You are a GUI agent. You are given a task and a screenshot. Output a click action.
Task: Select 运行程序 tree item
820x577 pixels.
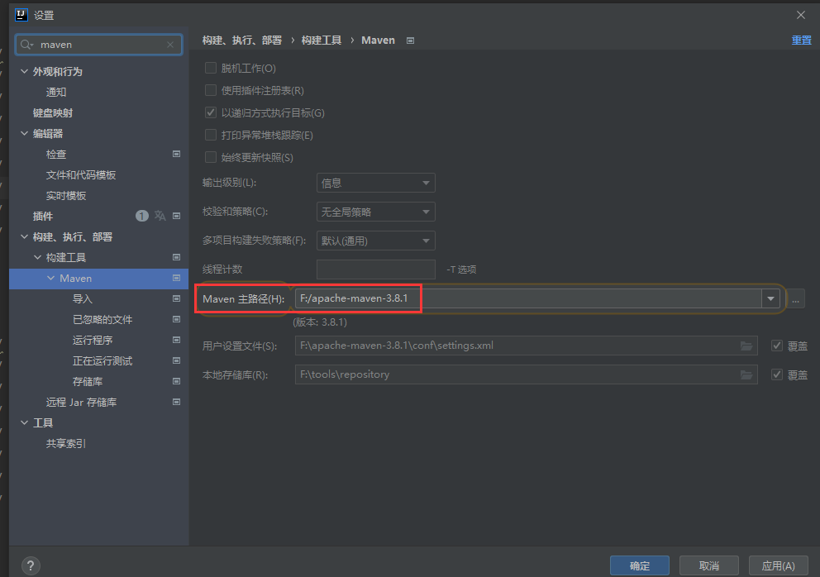(93, 340)
